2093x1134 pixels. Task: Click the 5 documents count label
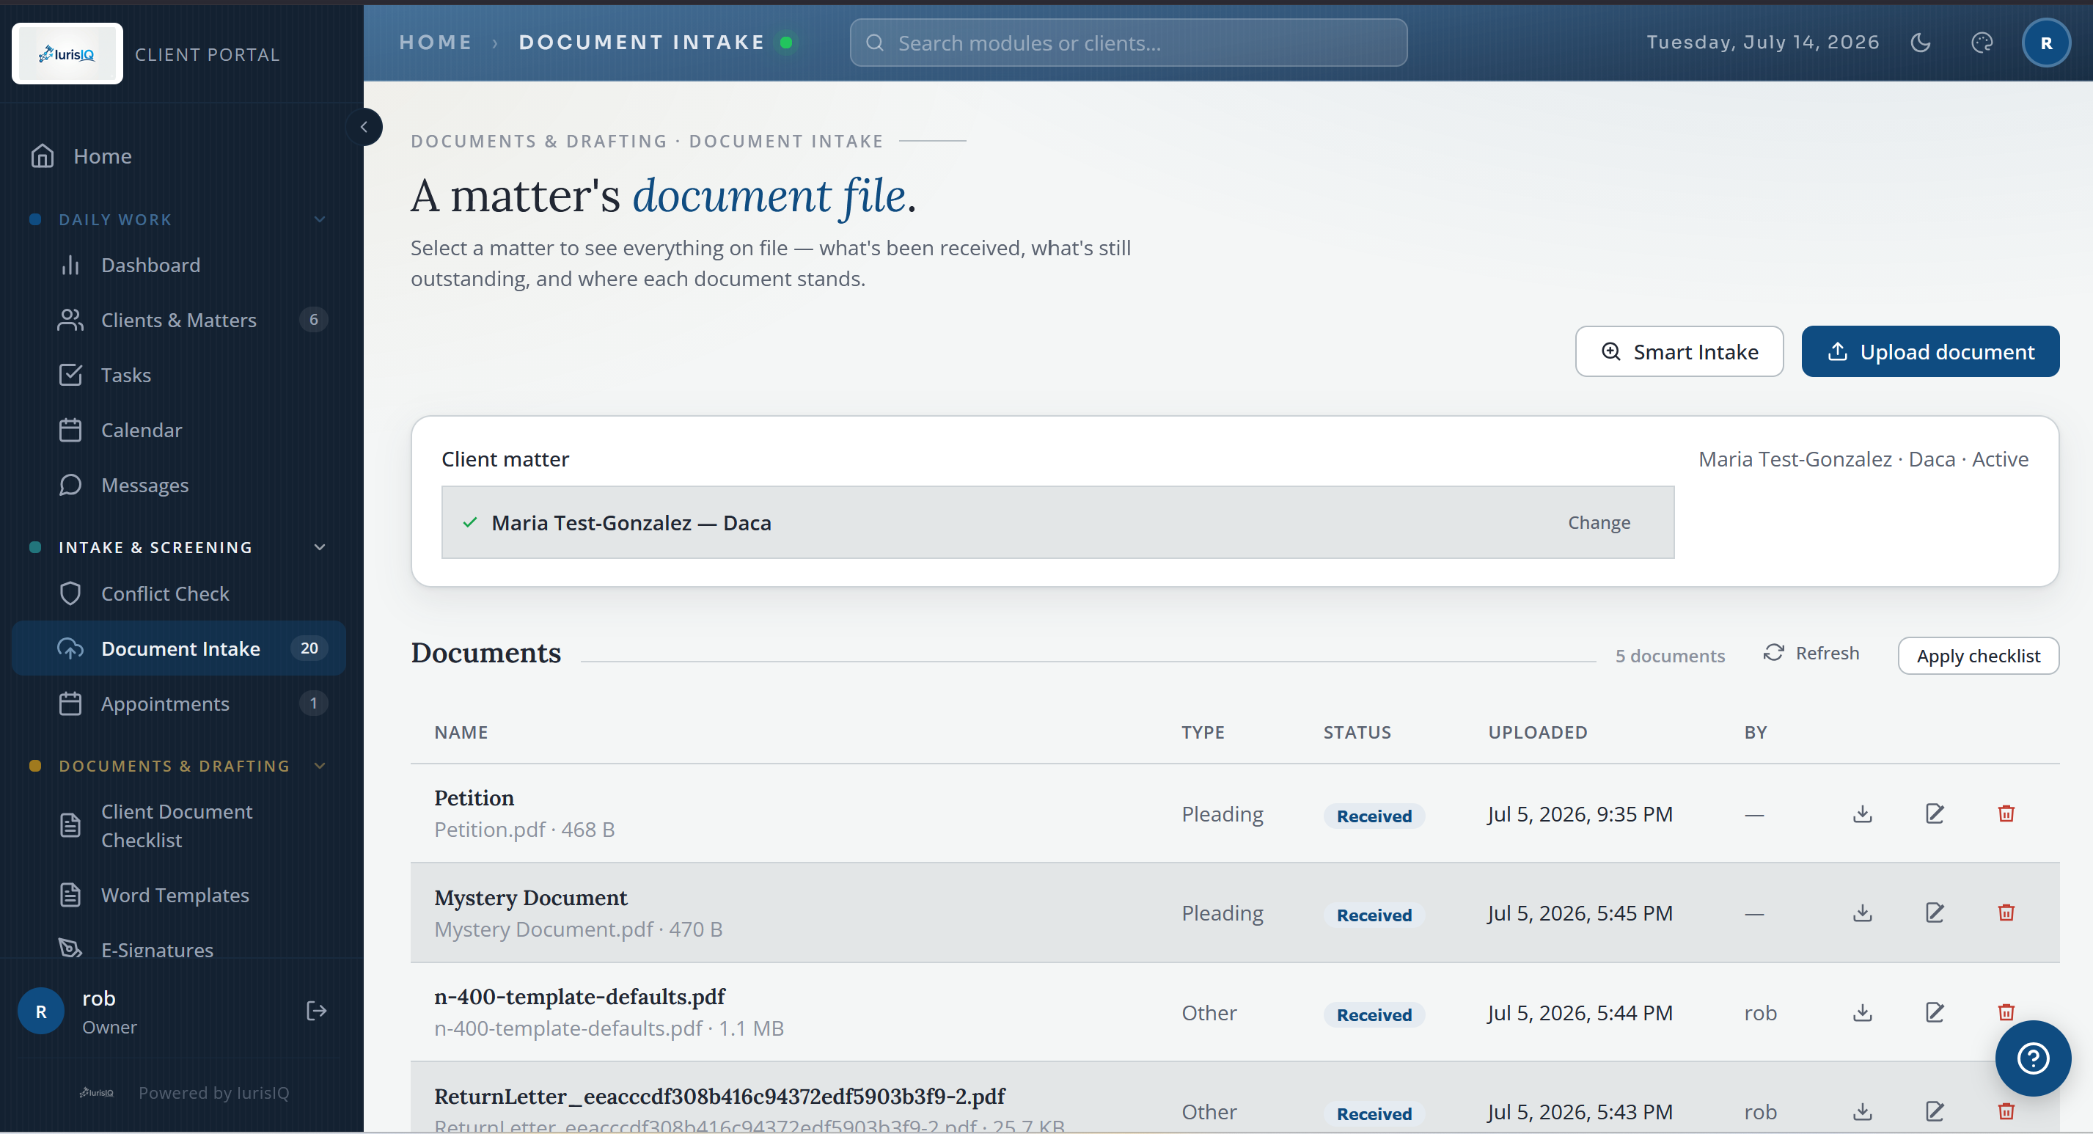[x=1669, y=655]
